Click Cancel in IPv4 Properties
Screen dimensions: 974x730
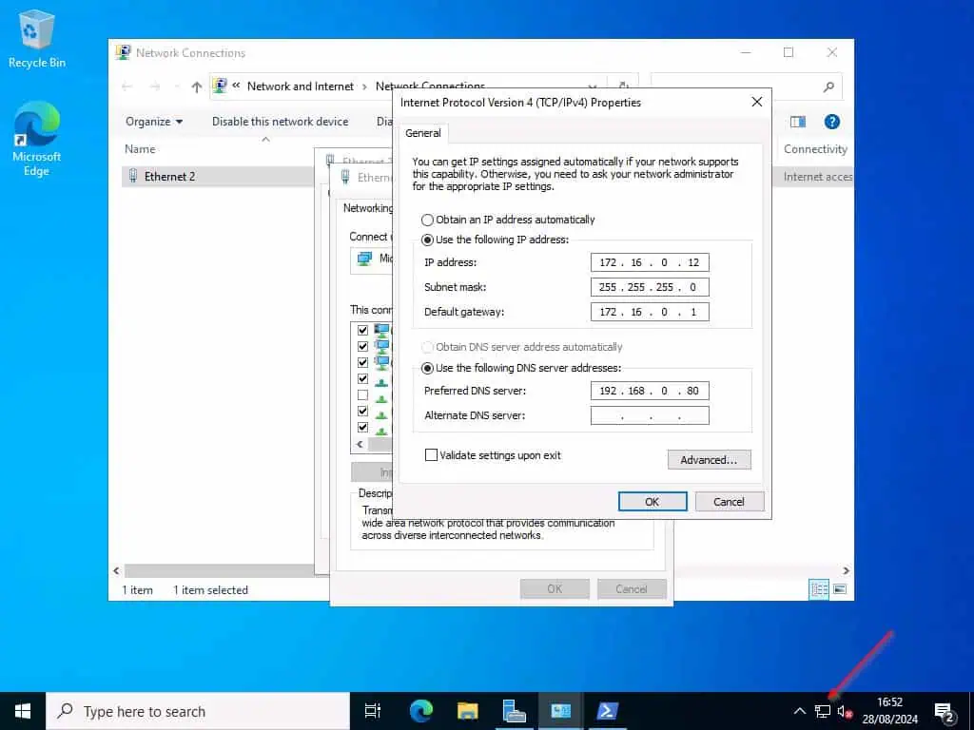point(730,502)
